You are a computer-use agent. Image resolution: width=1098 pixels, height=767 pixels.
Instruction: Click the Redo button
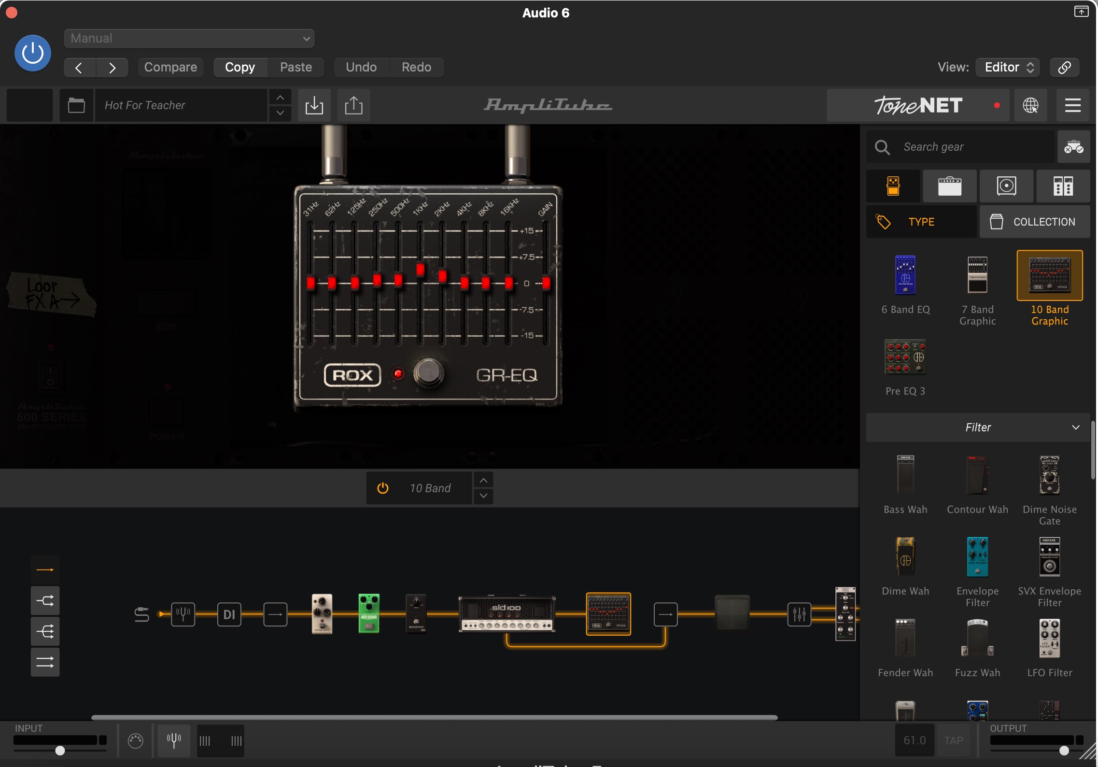point(416,67)
